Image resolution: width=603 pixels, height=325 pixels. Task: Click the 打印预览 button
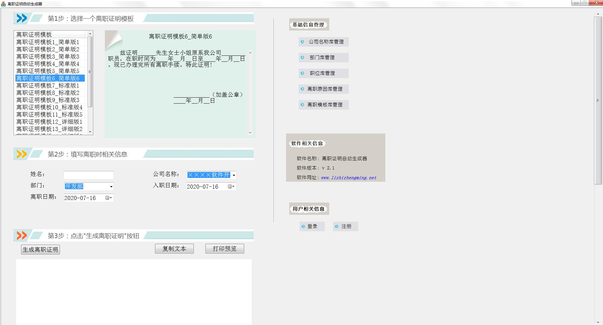[224, 248]
